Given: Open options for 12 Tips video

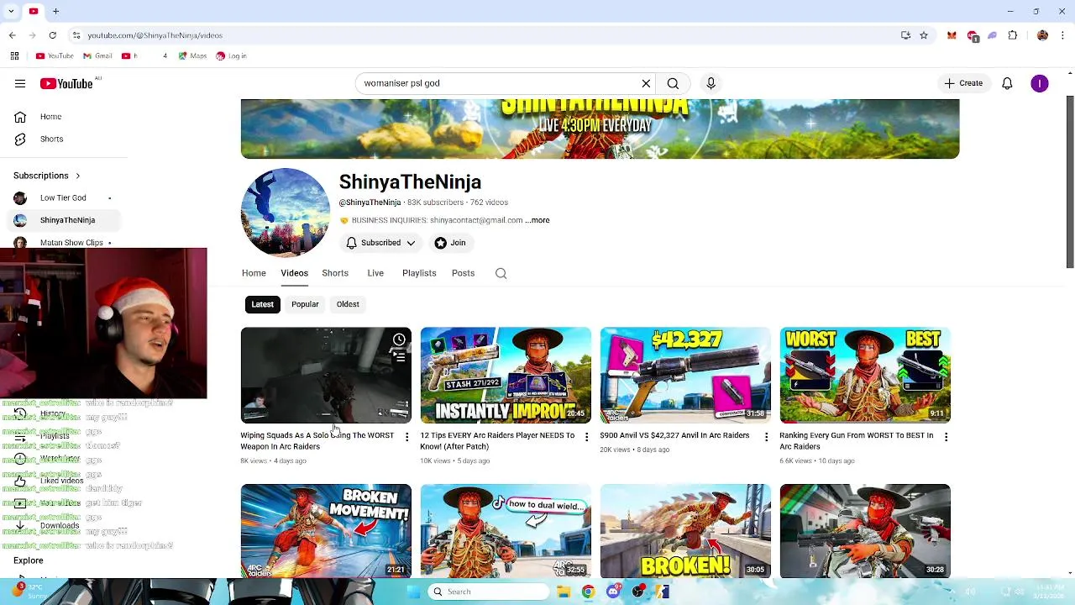Looking at the screenshot, I should 586,437.
